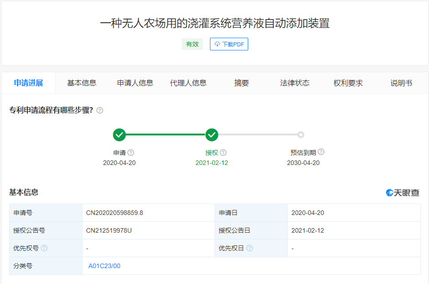
Task: Click the help icon next to 授权
Action: [x=223, y=153]
